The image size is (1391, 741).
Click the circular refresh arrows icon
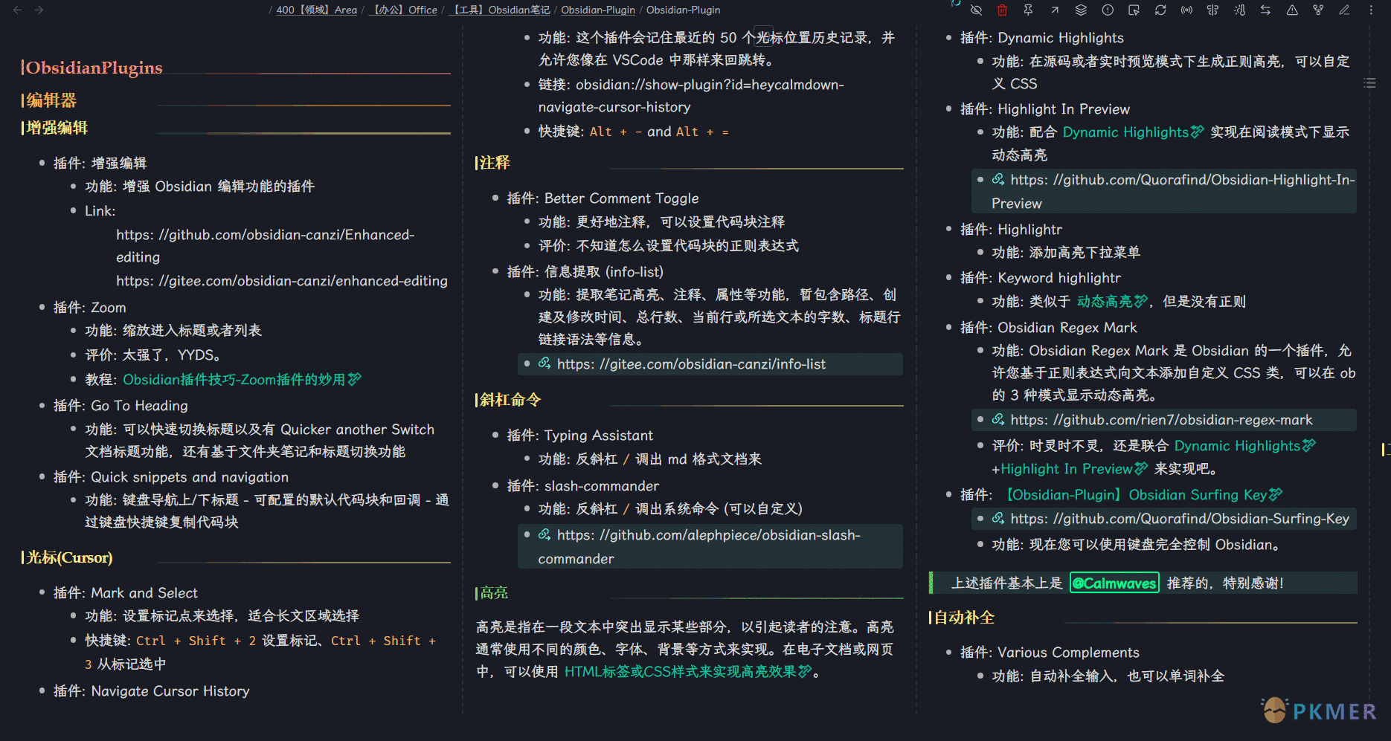click(x=1160, y=10)
